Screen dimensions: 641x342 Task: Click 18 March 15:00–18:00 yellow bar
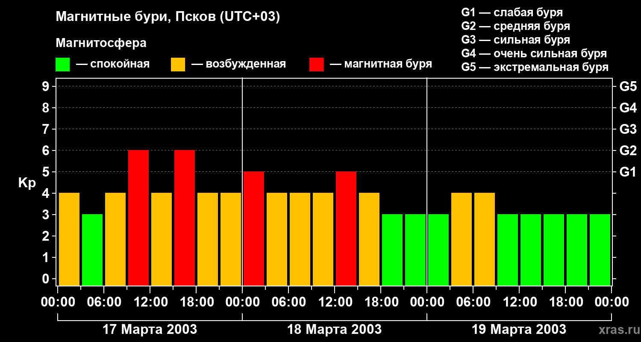pos(369,239)
